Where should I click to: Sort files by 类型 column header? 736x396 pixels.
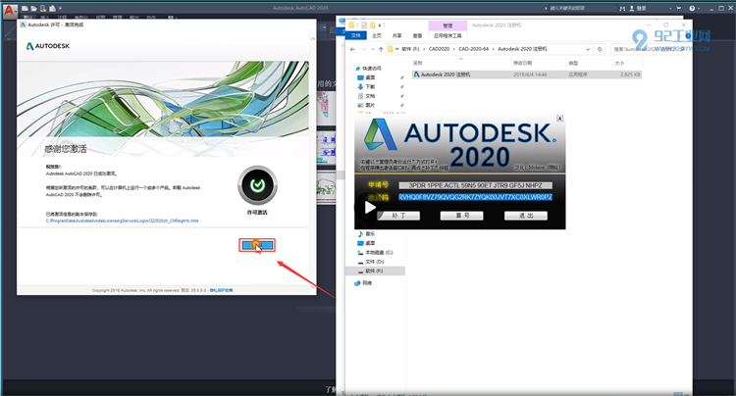pyautogui.click(x=573, y=63)
